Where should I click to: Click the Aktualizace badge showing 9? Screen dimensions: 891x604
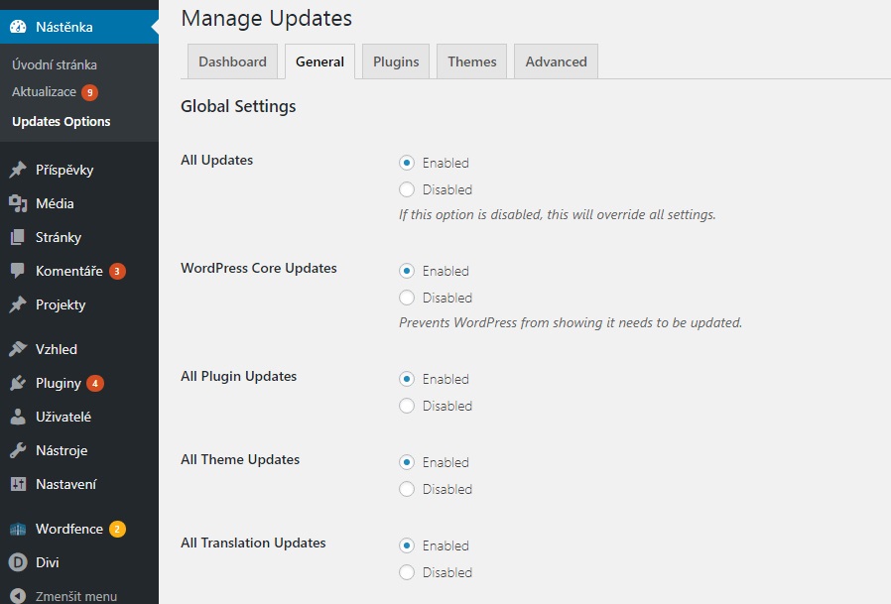tap(89, 92)
